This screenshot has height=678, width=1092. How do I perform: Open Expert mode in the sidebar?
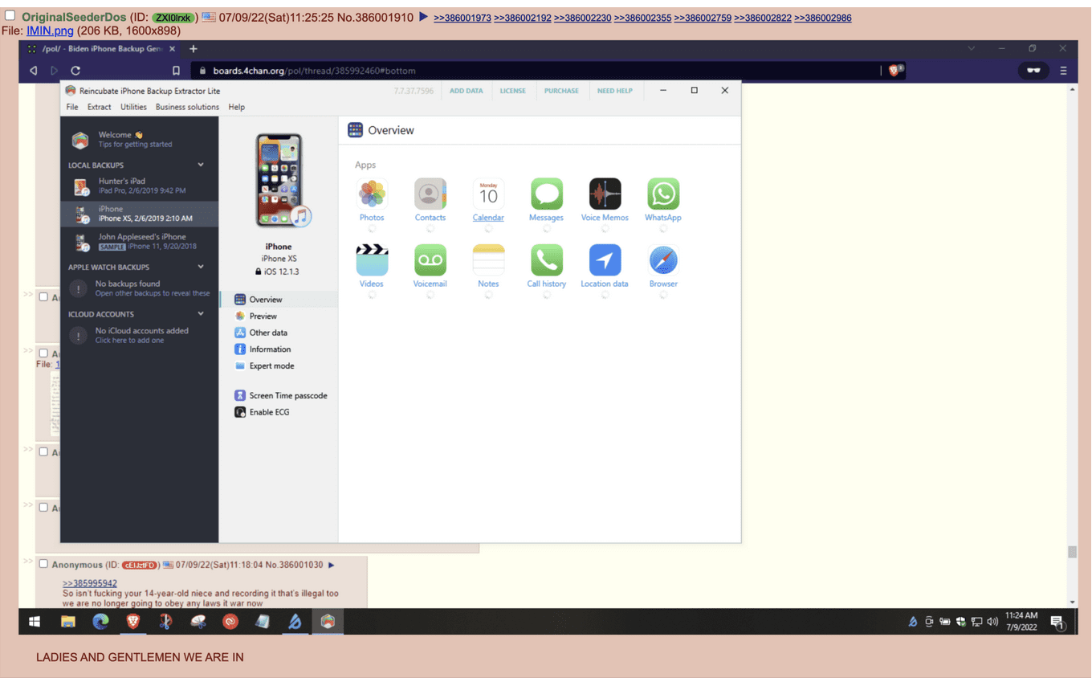click(271, 366)
